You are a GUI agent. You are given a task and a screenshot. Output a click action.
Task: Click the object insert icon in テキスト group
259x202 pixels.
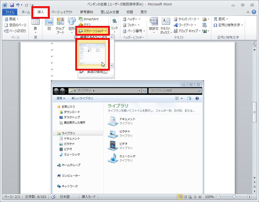pos(206,31)
